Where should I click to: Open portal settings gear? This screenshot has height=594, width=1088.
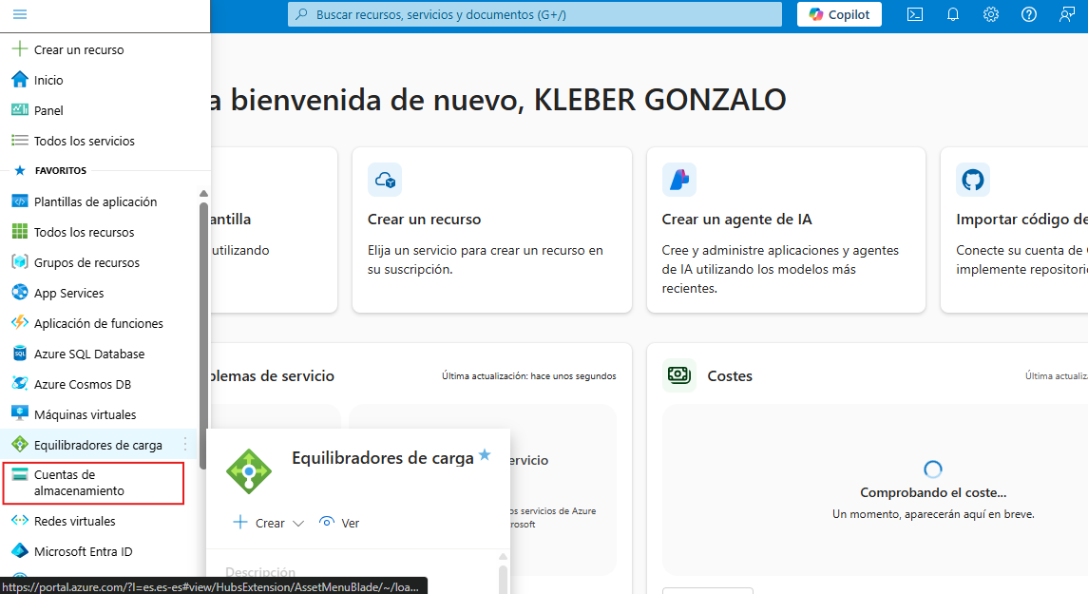coord(991,14)
